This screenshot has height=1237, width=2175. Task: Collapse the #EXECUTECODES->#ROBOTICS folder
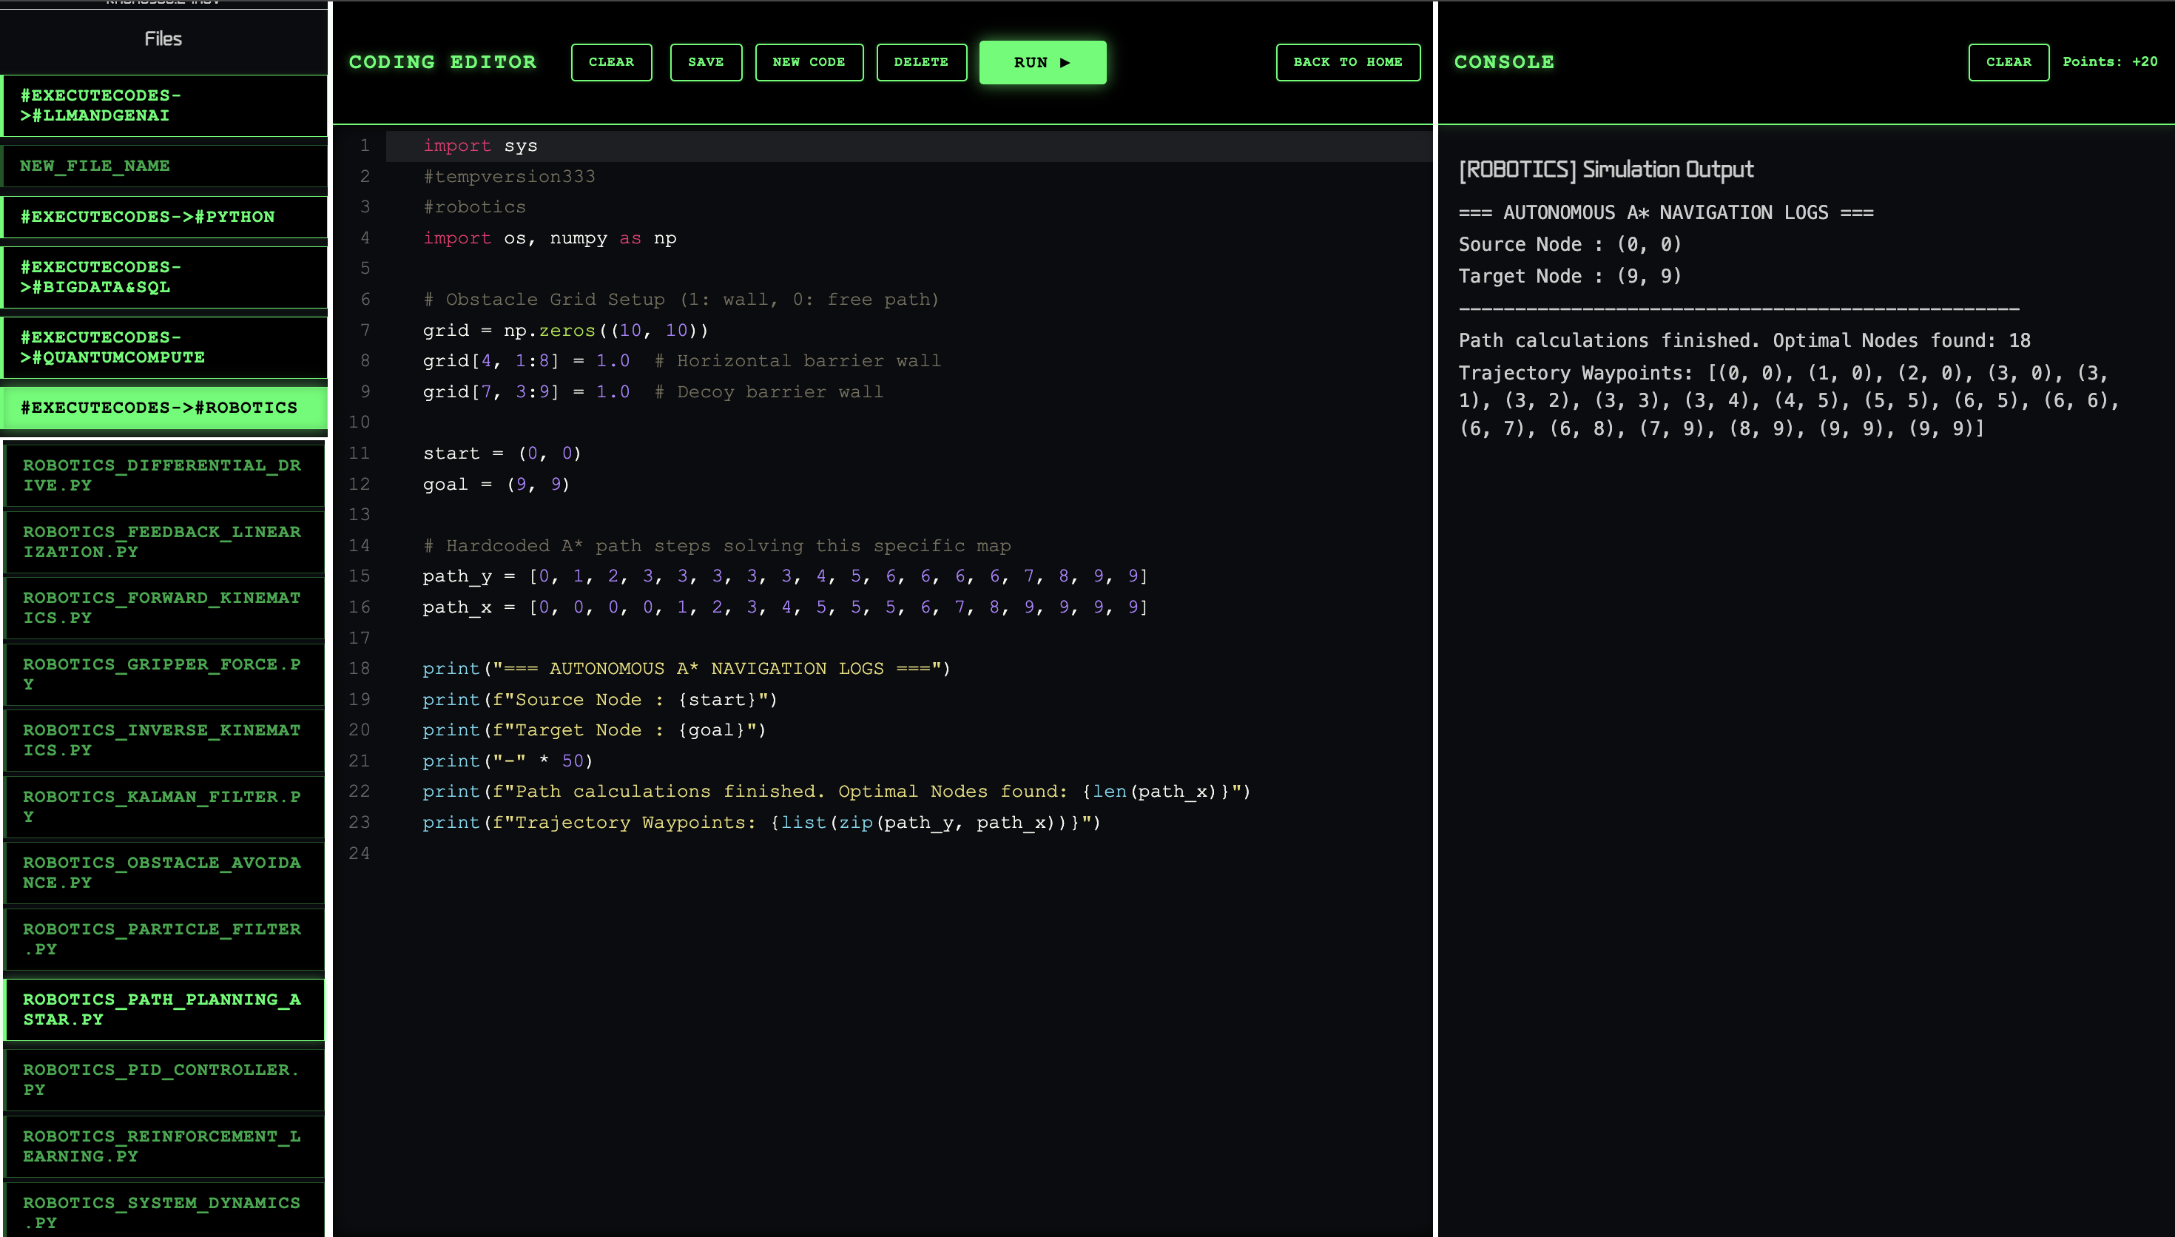click(165, 408)
